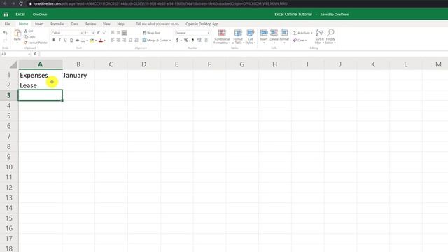
Task: Toggle Underline formatting
Action: tap(65, 41)
